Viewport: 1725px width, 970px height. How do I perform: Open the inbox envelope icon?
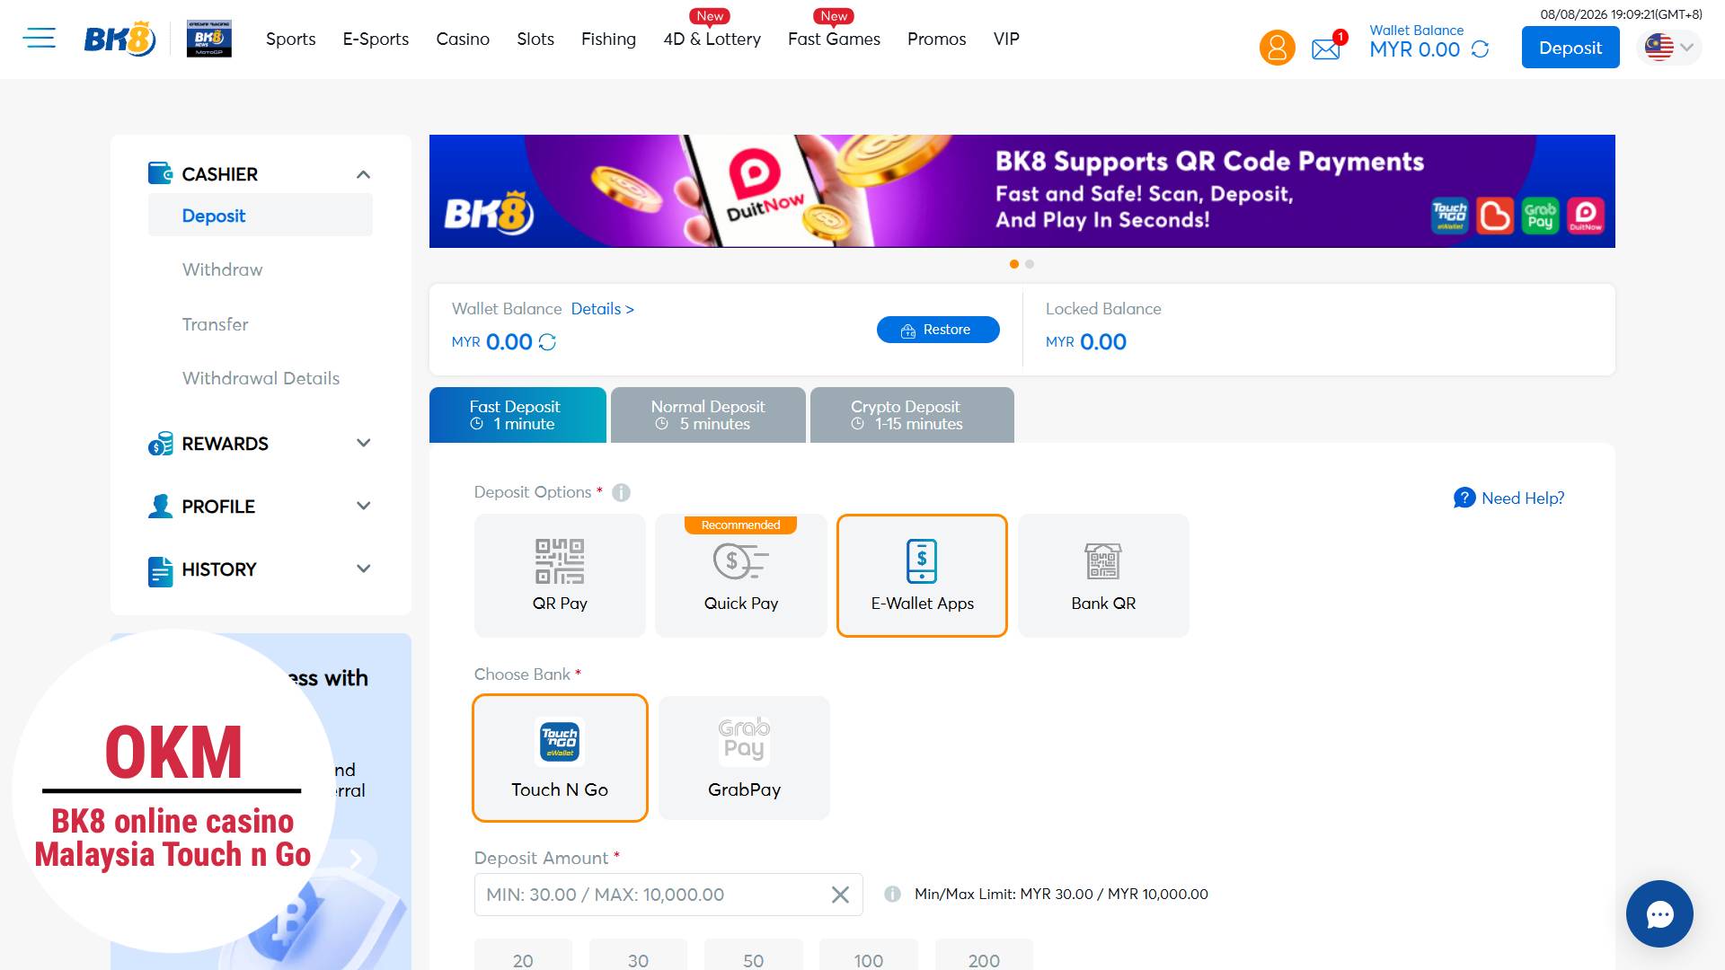pyautogui.click(x=1326, y=48)
